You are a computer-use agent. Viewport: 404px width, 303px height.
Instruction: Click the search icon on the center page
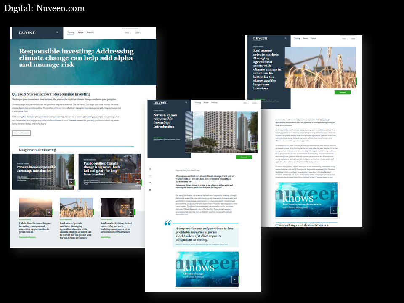tap(186, 103)
